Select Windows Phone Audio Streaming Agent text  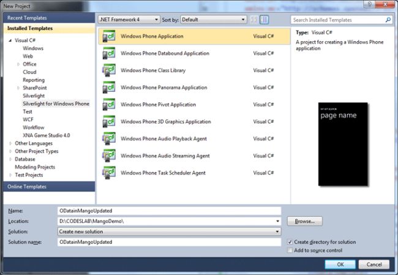pos(165,156)
